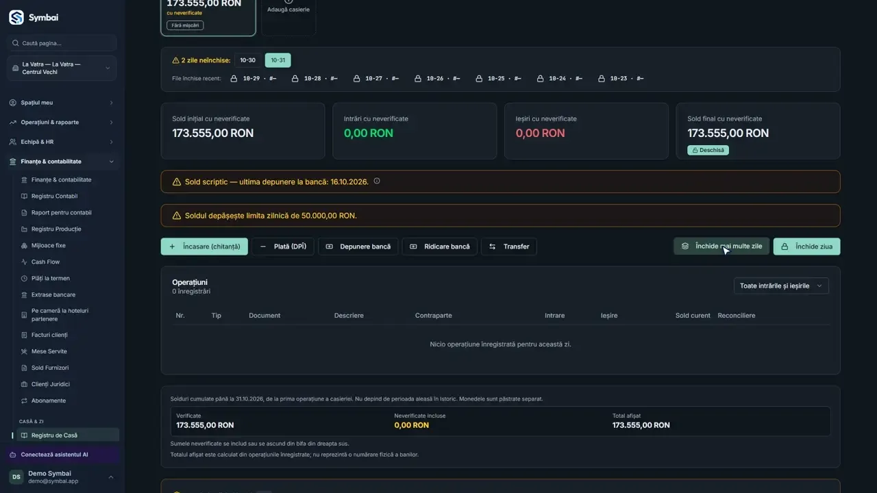The width and height of the screenshot is (877, 493).
Task: Select the unclosed day 10-30
Action: click(247, 60)
